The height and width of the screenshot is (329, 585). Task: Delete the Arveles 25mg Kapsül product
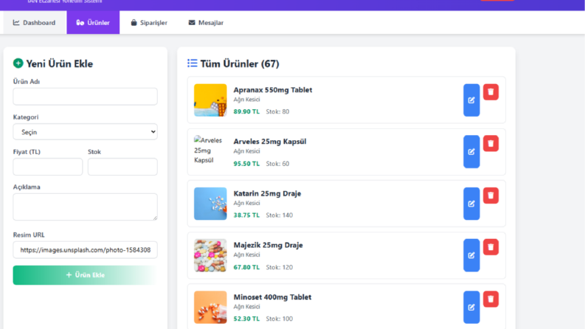point(491,143)
